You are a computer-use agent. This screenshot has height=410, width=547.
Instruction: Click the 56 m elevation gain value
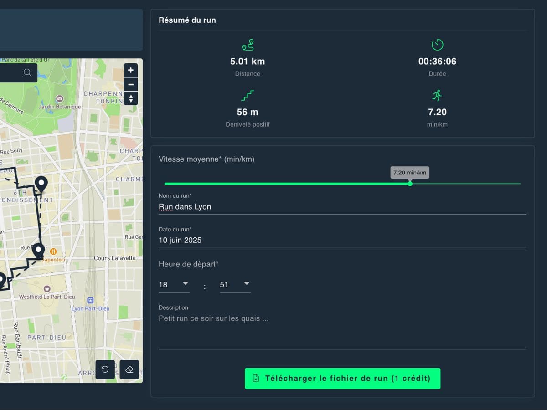coord(248,112)
